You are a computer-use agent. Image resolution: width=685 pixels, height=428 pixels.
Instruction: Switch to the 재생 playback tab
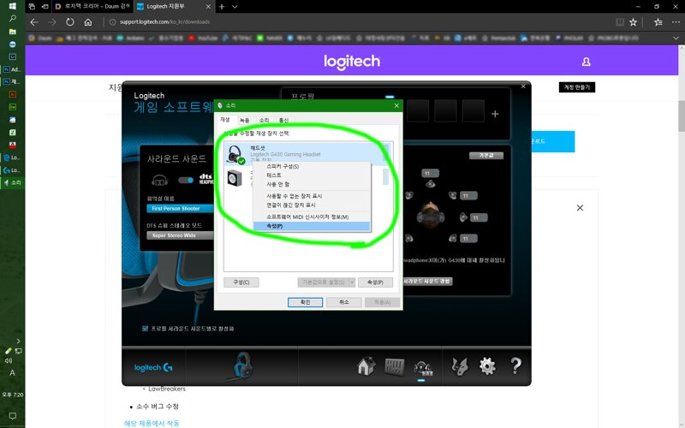coord(225,120)
